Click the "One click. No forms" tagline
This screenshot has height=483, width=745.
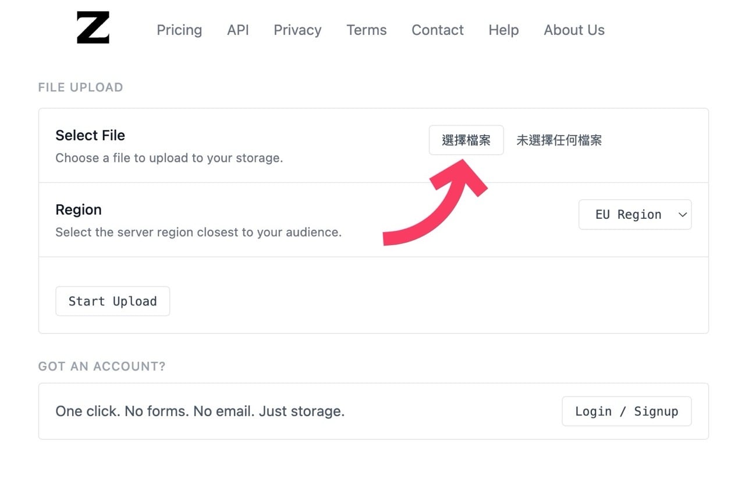[x=200, y=411]
